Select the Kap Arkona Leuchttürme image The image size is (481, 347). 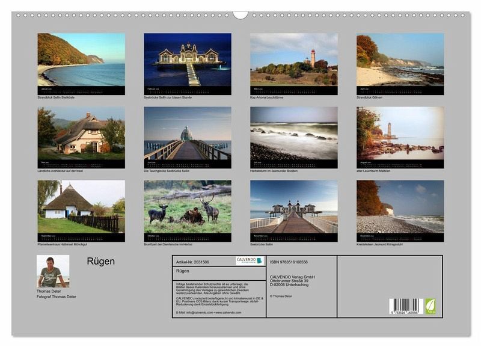click(294, 64)
